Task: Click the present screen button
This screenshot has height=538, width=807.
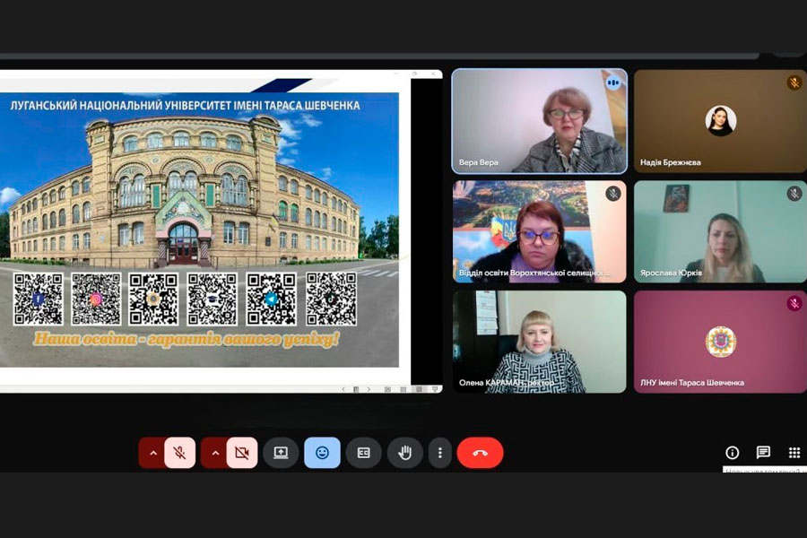Action: point(281,453)
